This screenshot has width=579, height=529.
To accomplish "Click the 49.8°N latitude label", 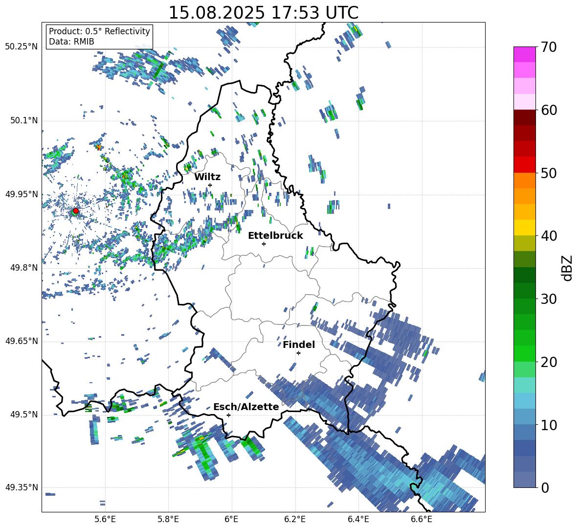I will 24,268.
